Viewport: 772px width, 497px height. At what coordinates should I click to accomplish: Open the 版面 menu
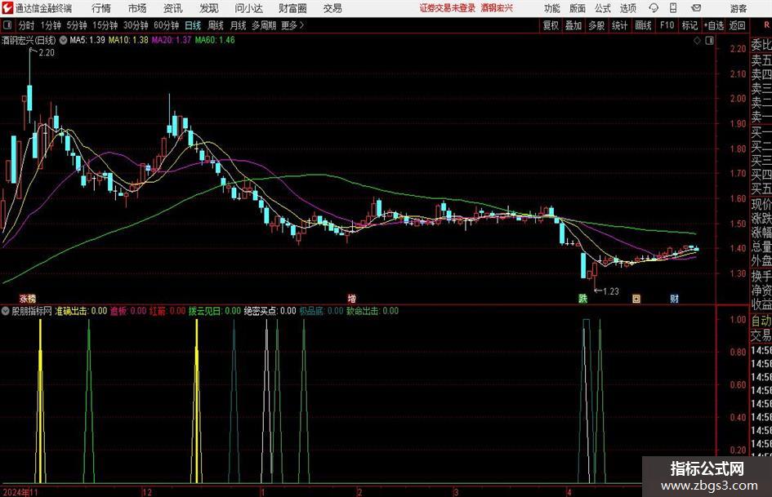click(578, 8)
